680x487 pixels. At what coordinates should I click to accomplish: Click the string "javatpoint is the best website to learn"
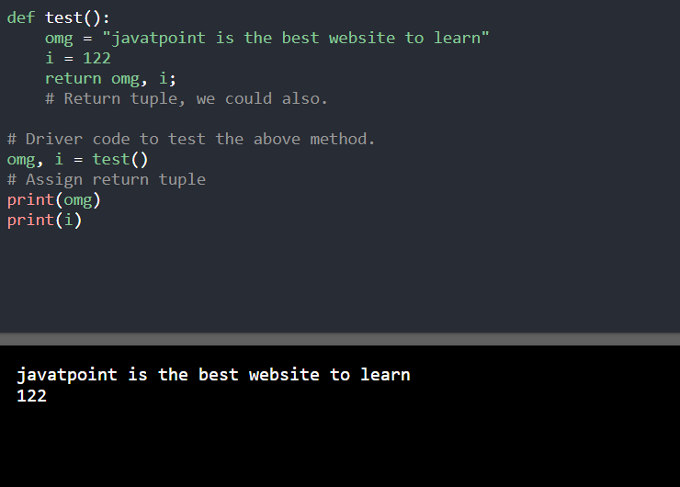click(x=296, y=39)
